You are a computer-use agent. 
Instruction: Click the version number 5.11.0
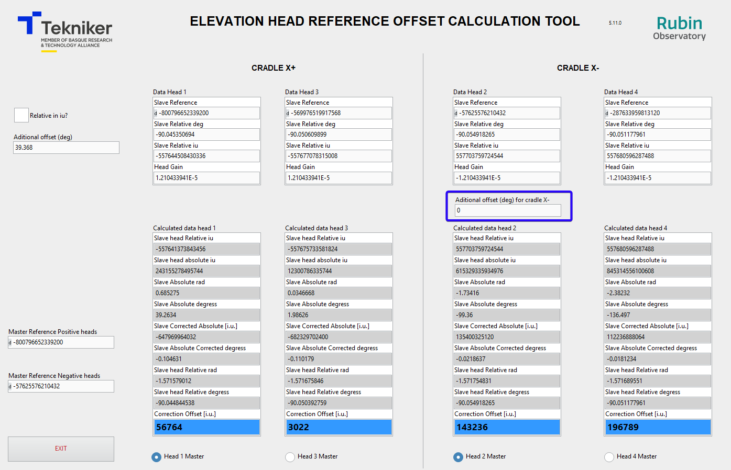tap(615, 23)
